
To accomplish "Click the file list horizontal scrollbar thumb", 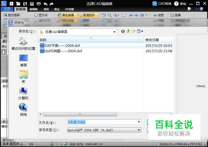I will (x=80, y=114).
